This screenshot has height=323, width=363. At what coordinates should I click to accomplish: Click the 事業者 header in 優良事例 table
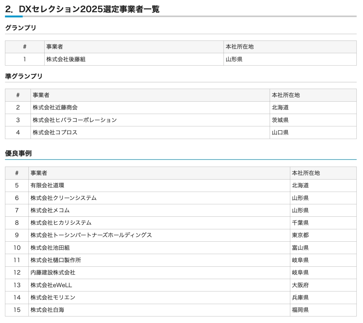click(159, 173)
